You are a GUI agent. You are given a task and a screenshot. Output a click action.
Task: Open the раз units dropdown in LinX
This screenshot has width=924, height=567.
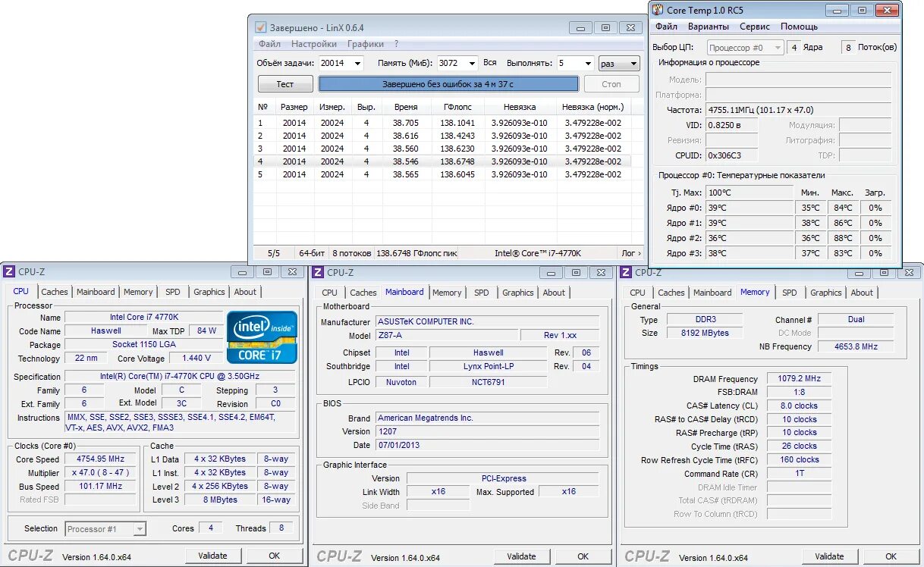coord(619,64)
